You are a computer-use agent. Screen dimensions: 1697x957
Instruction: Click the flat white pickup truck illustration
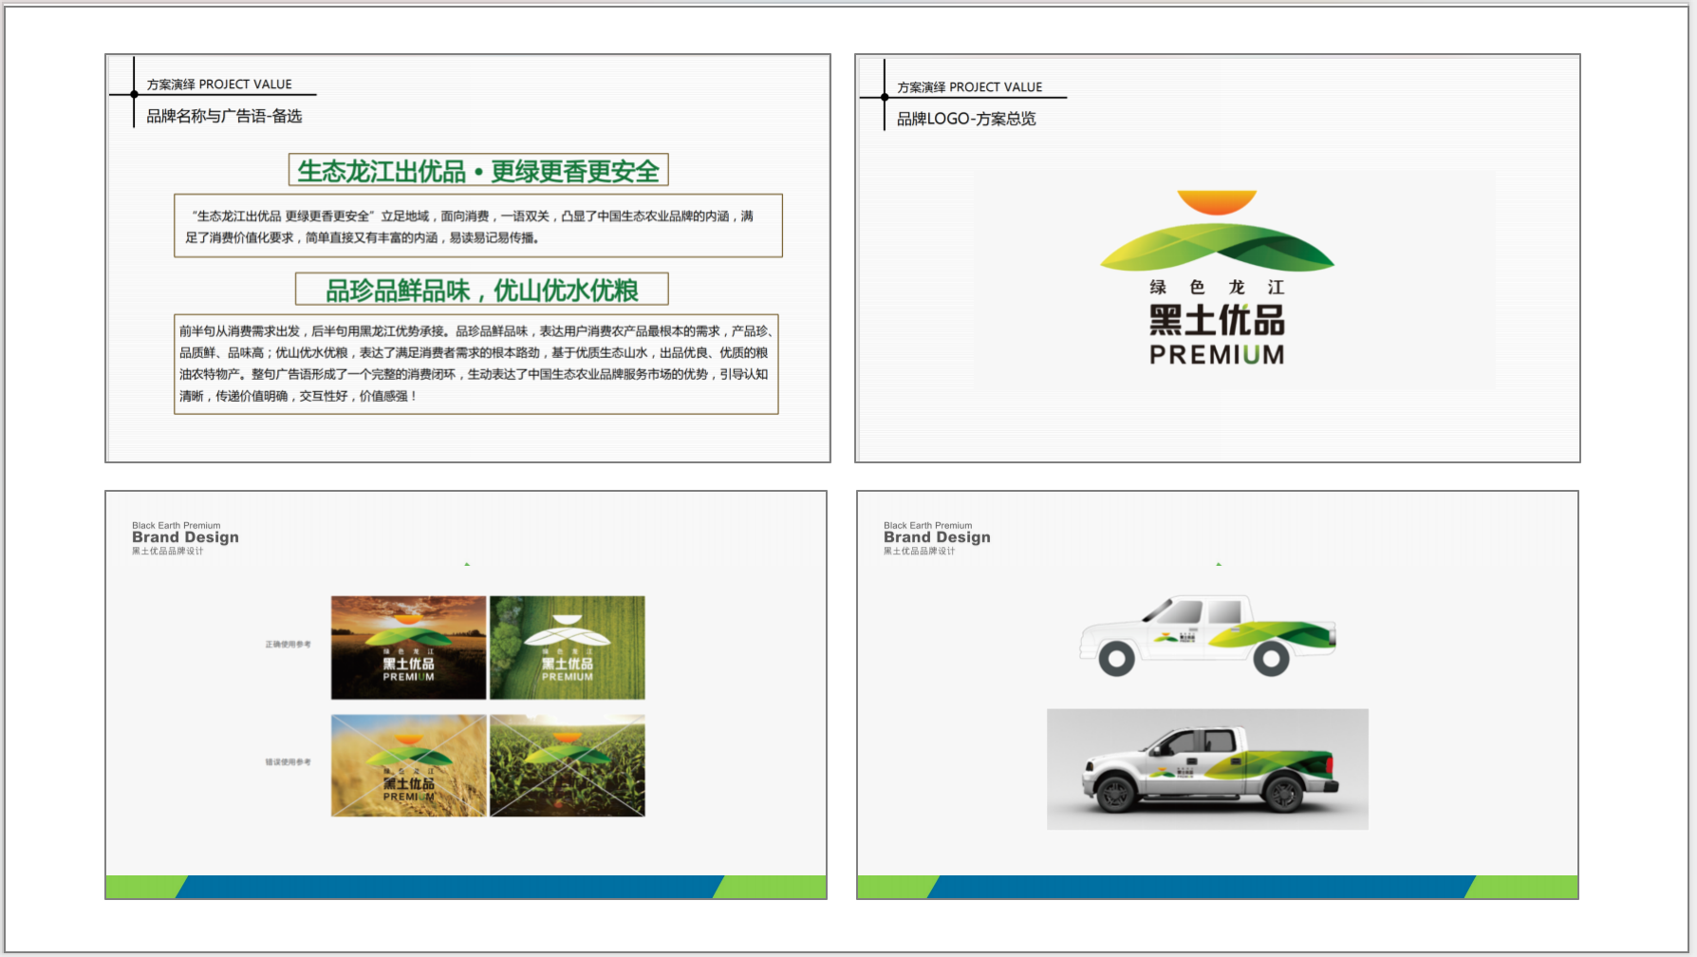point(1207,635)
